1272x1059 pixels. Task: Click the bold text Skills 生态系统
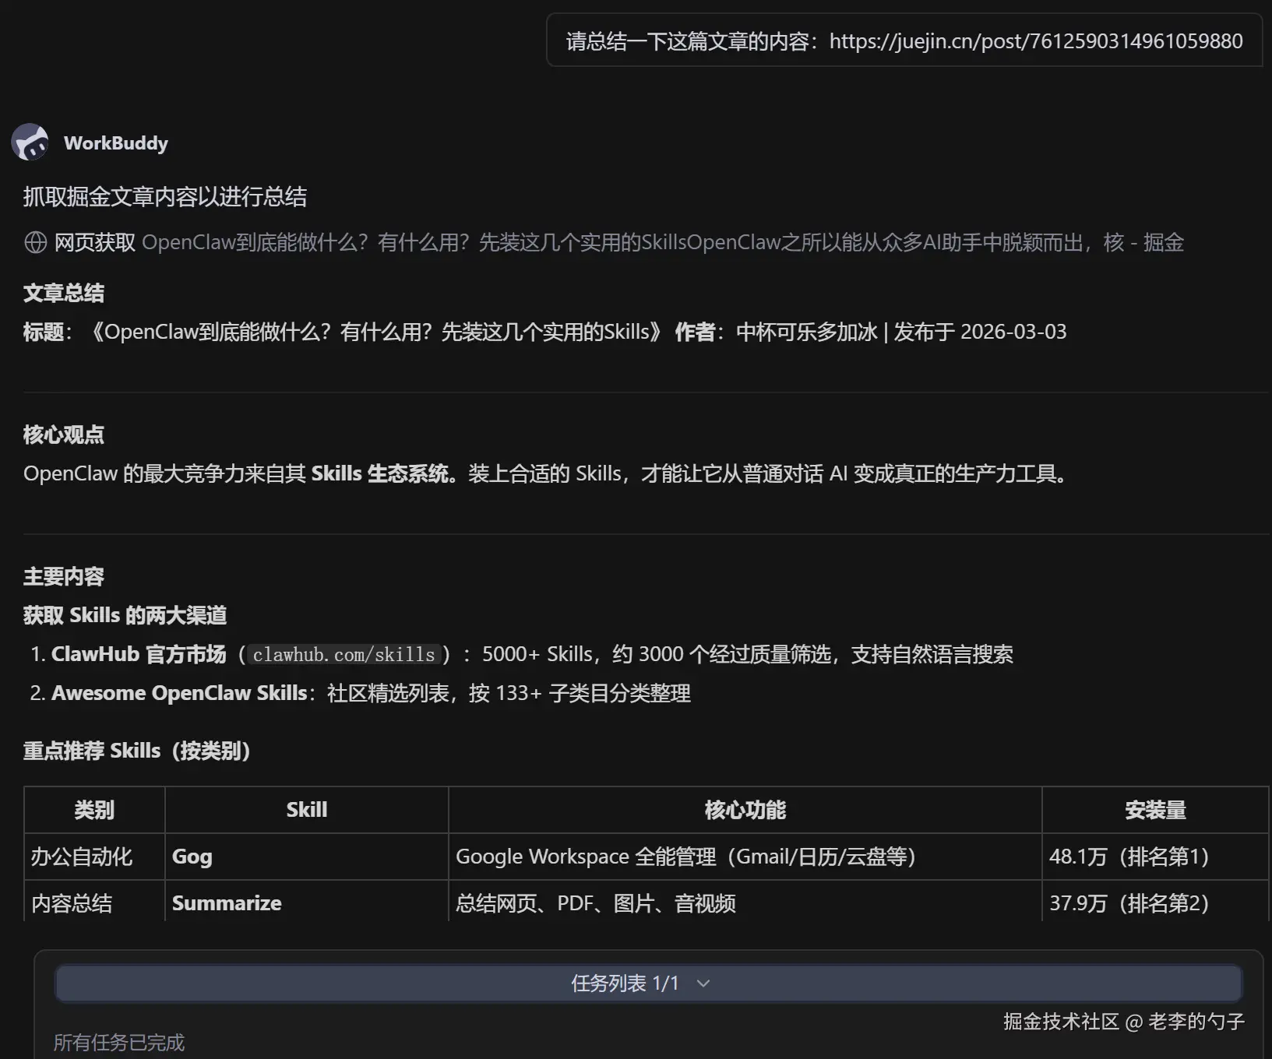click(x=380, y=473)
